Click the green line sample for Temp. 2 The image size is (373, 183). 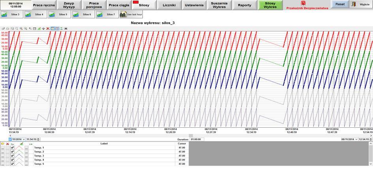point(19,152)
